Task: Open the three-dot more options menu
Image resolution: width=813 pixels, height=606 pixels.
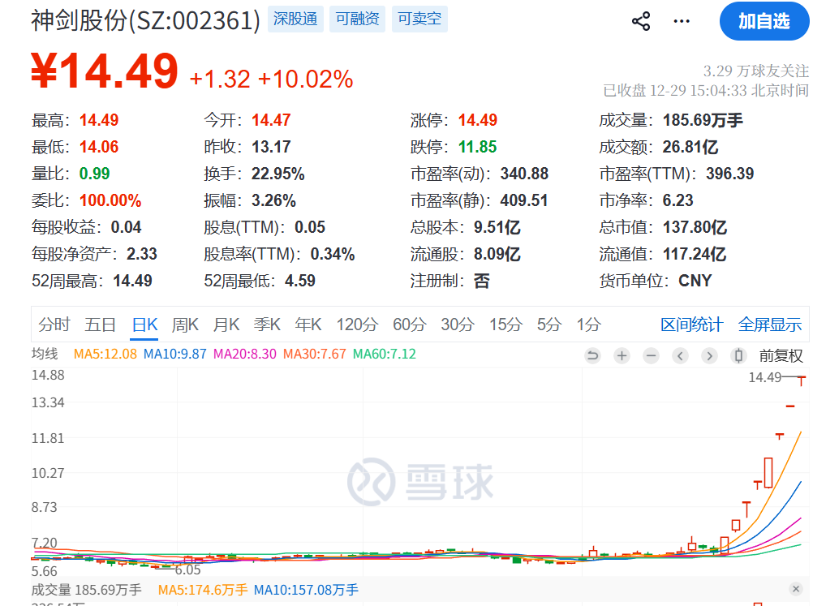Action: (x=682, y=21)
